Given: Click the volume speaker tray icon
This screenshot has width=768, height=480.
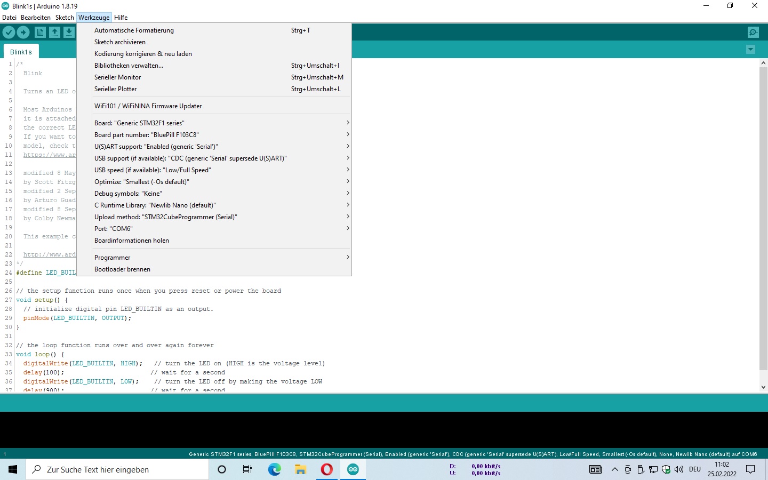Looking at the screenshot, I should 679,469.
